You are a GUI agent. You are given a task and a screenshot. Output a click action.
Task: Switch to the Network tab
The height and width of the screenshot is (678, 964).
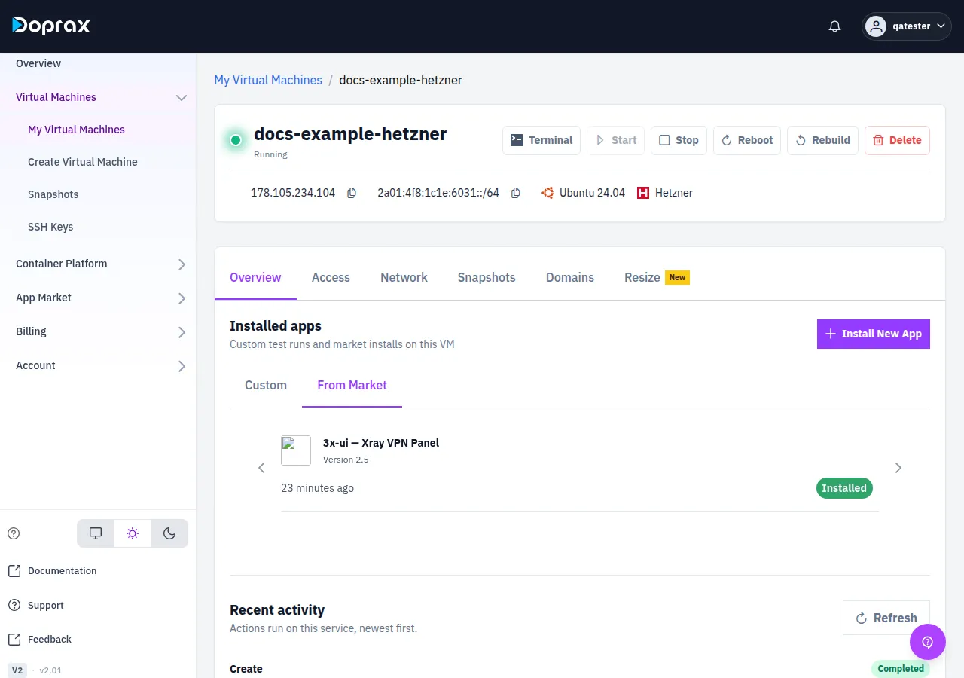pyautogui.click(x=404, y=277)
